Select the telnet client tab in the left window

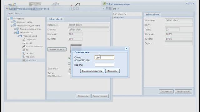click(55, 19)
